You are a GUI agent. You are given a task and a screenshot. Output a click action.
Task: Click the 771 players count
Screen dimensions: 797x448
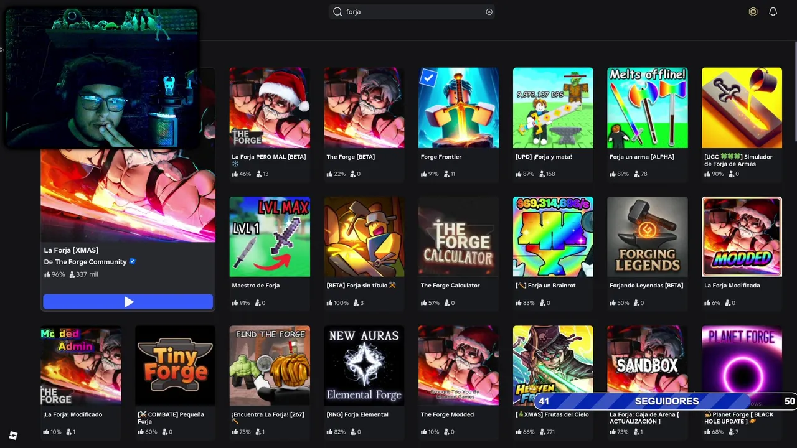click(547, 432)
